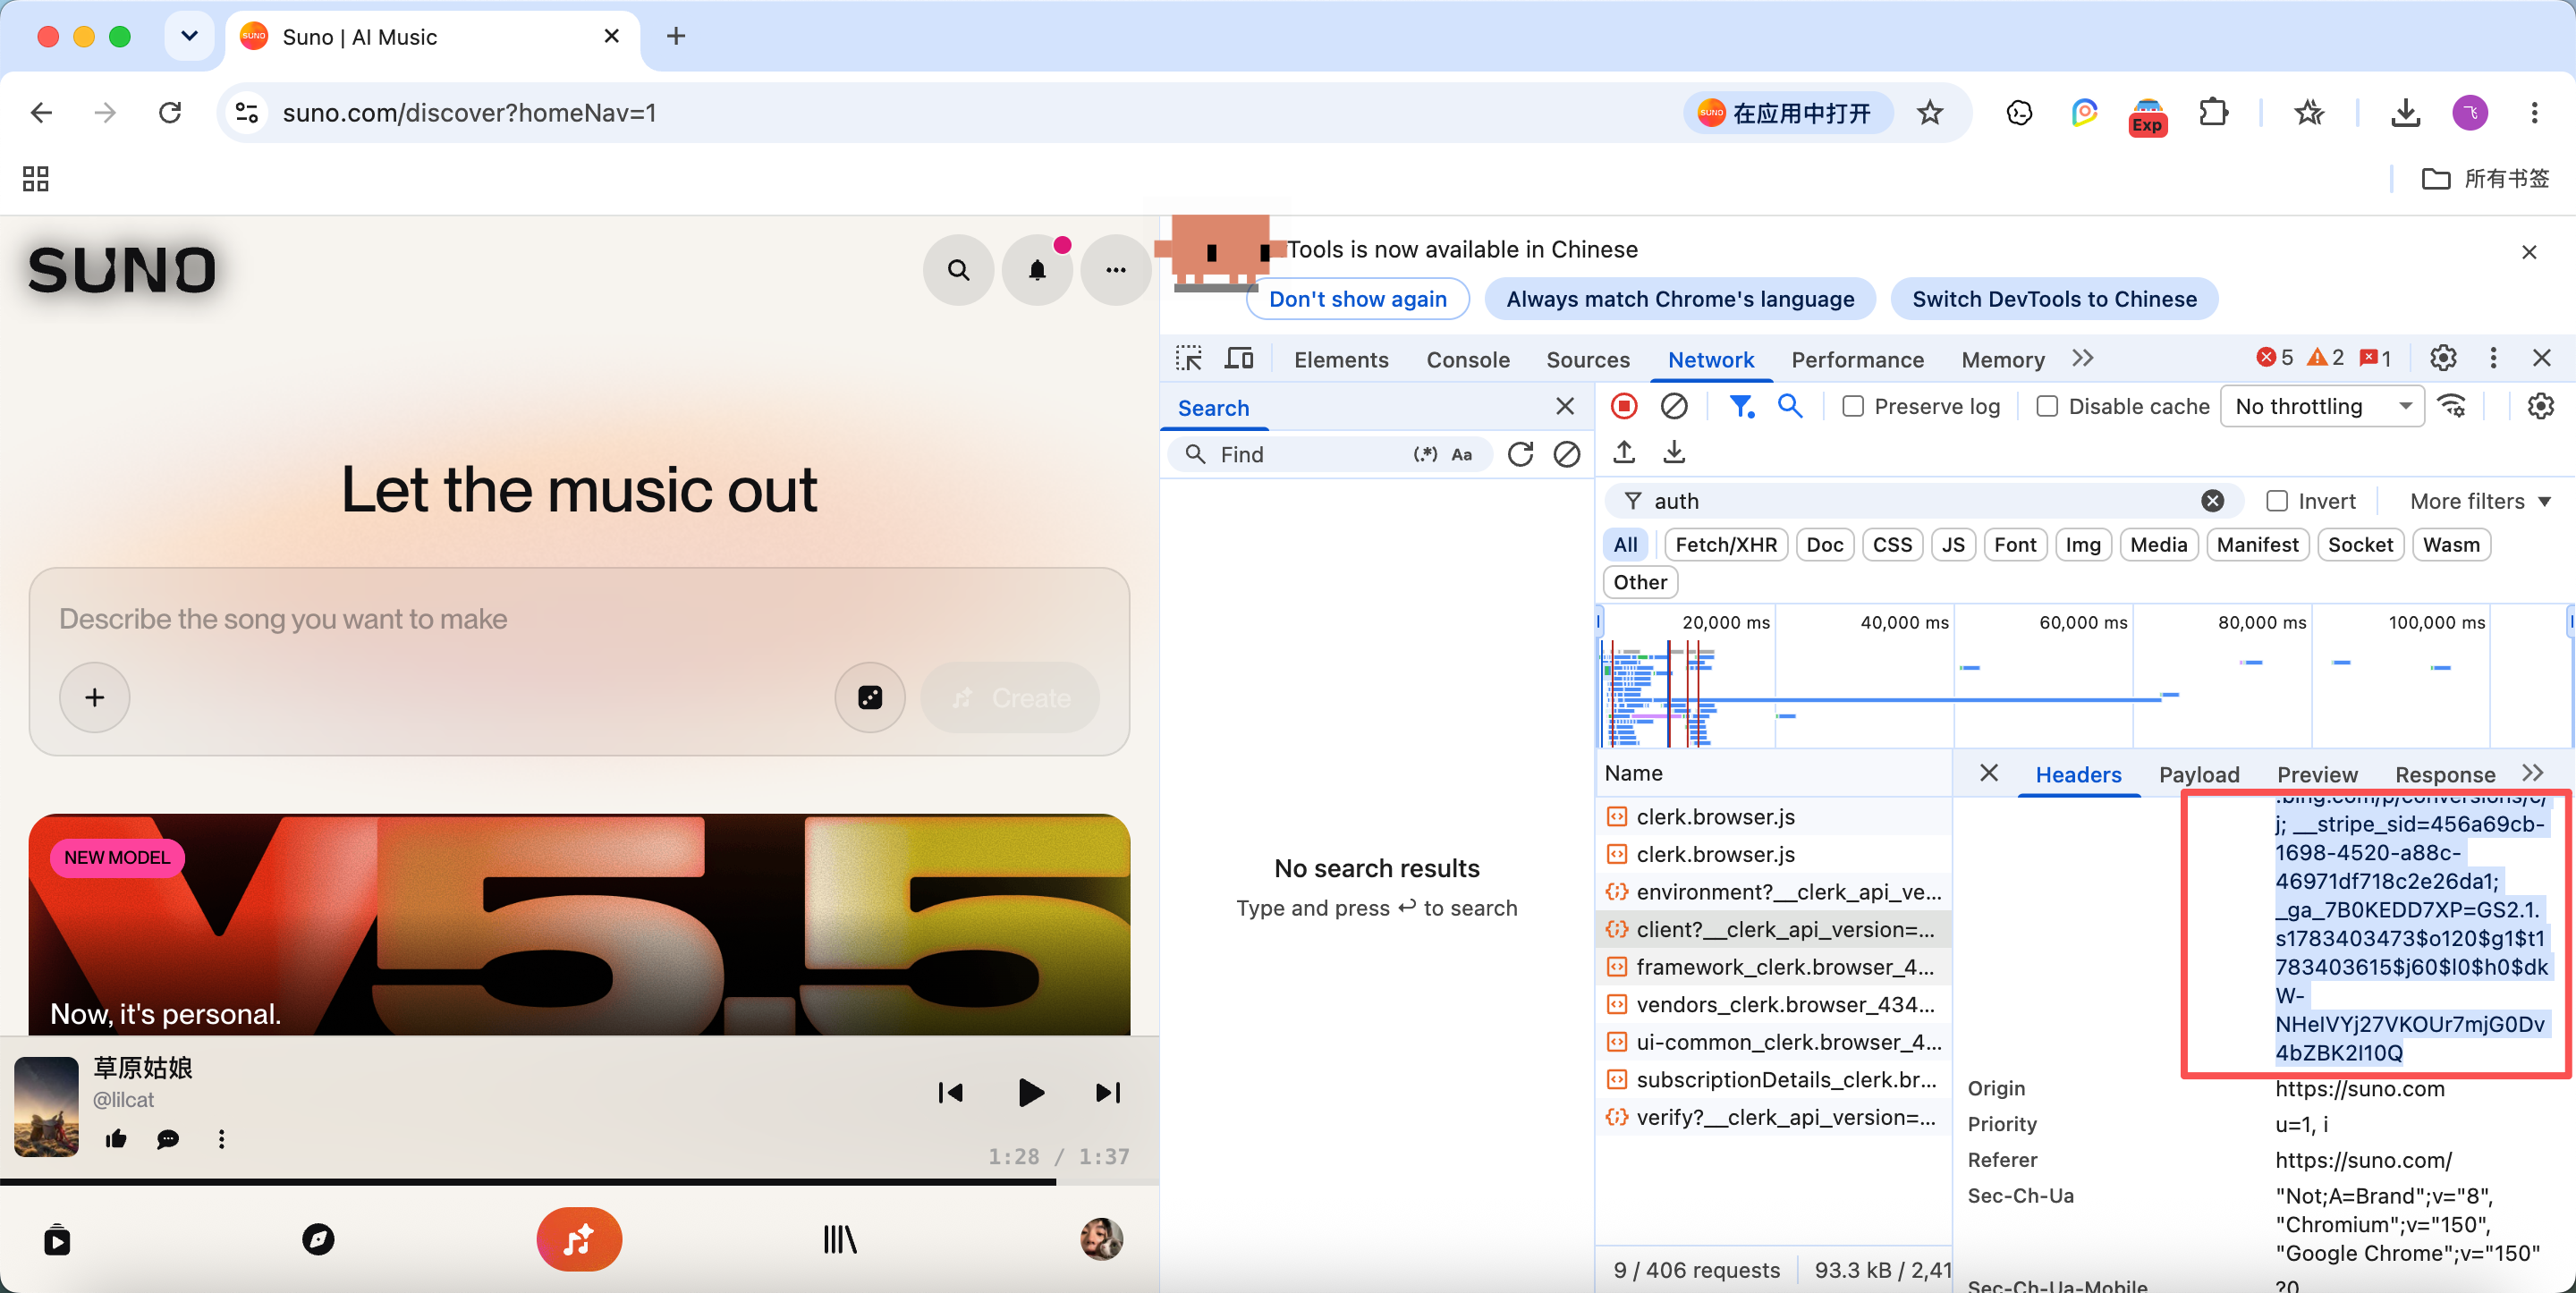This screenshot has height=1293, width=2576.
Task: Click Always match Chrome's language
Action: pos(1680,299)
